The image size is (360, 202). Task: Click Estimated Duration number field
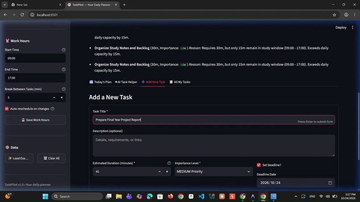coord(125,172)
